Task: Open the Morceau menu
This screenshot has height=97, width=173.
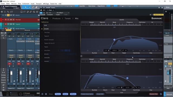Action: [x=14, y=4]
